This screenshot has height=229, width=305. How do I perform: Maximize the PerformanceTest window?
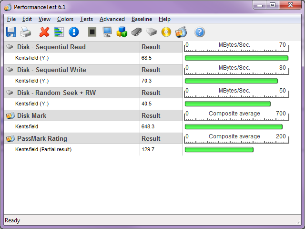(x=273, y=5)
